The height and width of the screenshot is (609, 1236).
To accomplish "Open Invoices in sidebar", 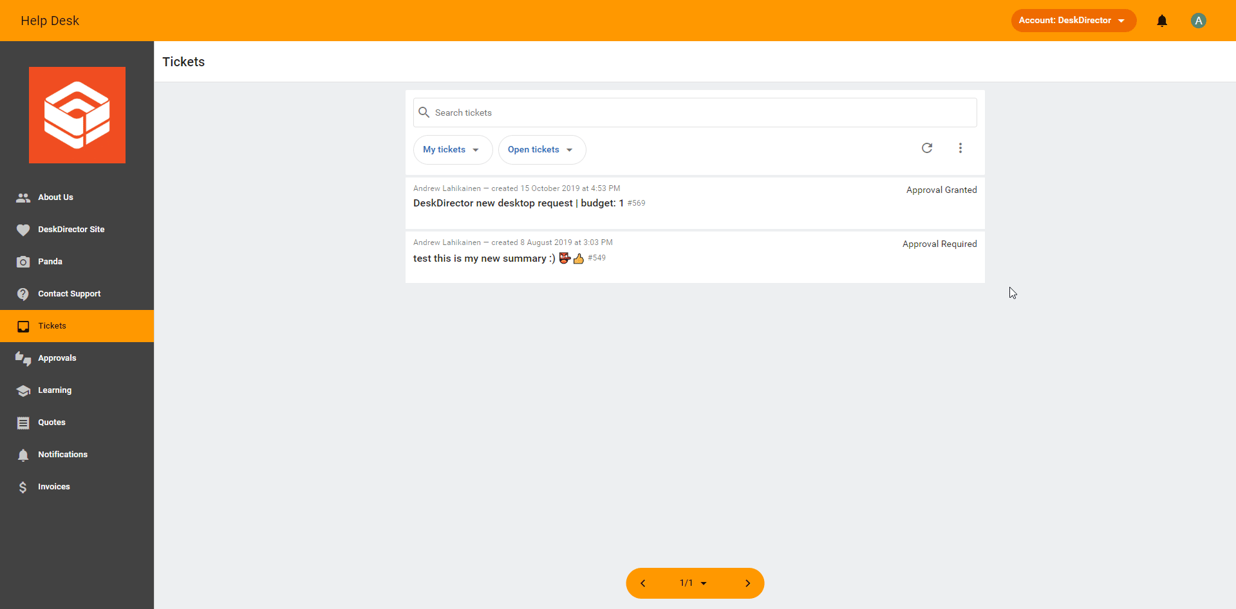I will (77, 487).
